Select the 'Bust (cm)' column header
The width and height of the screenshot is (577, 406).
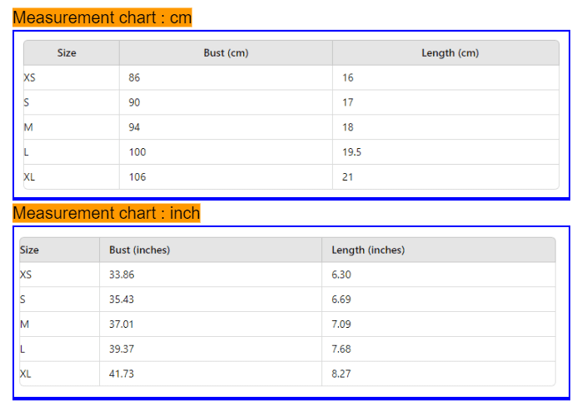point(226,52)
